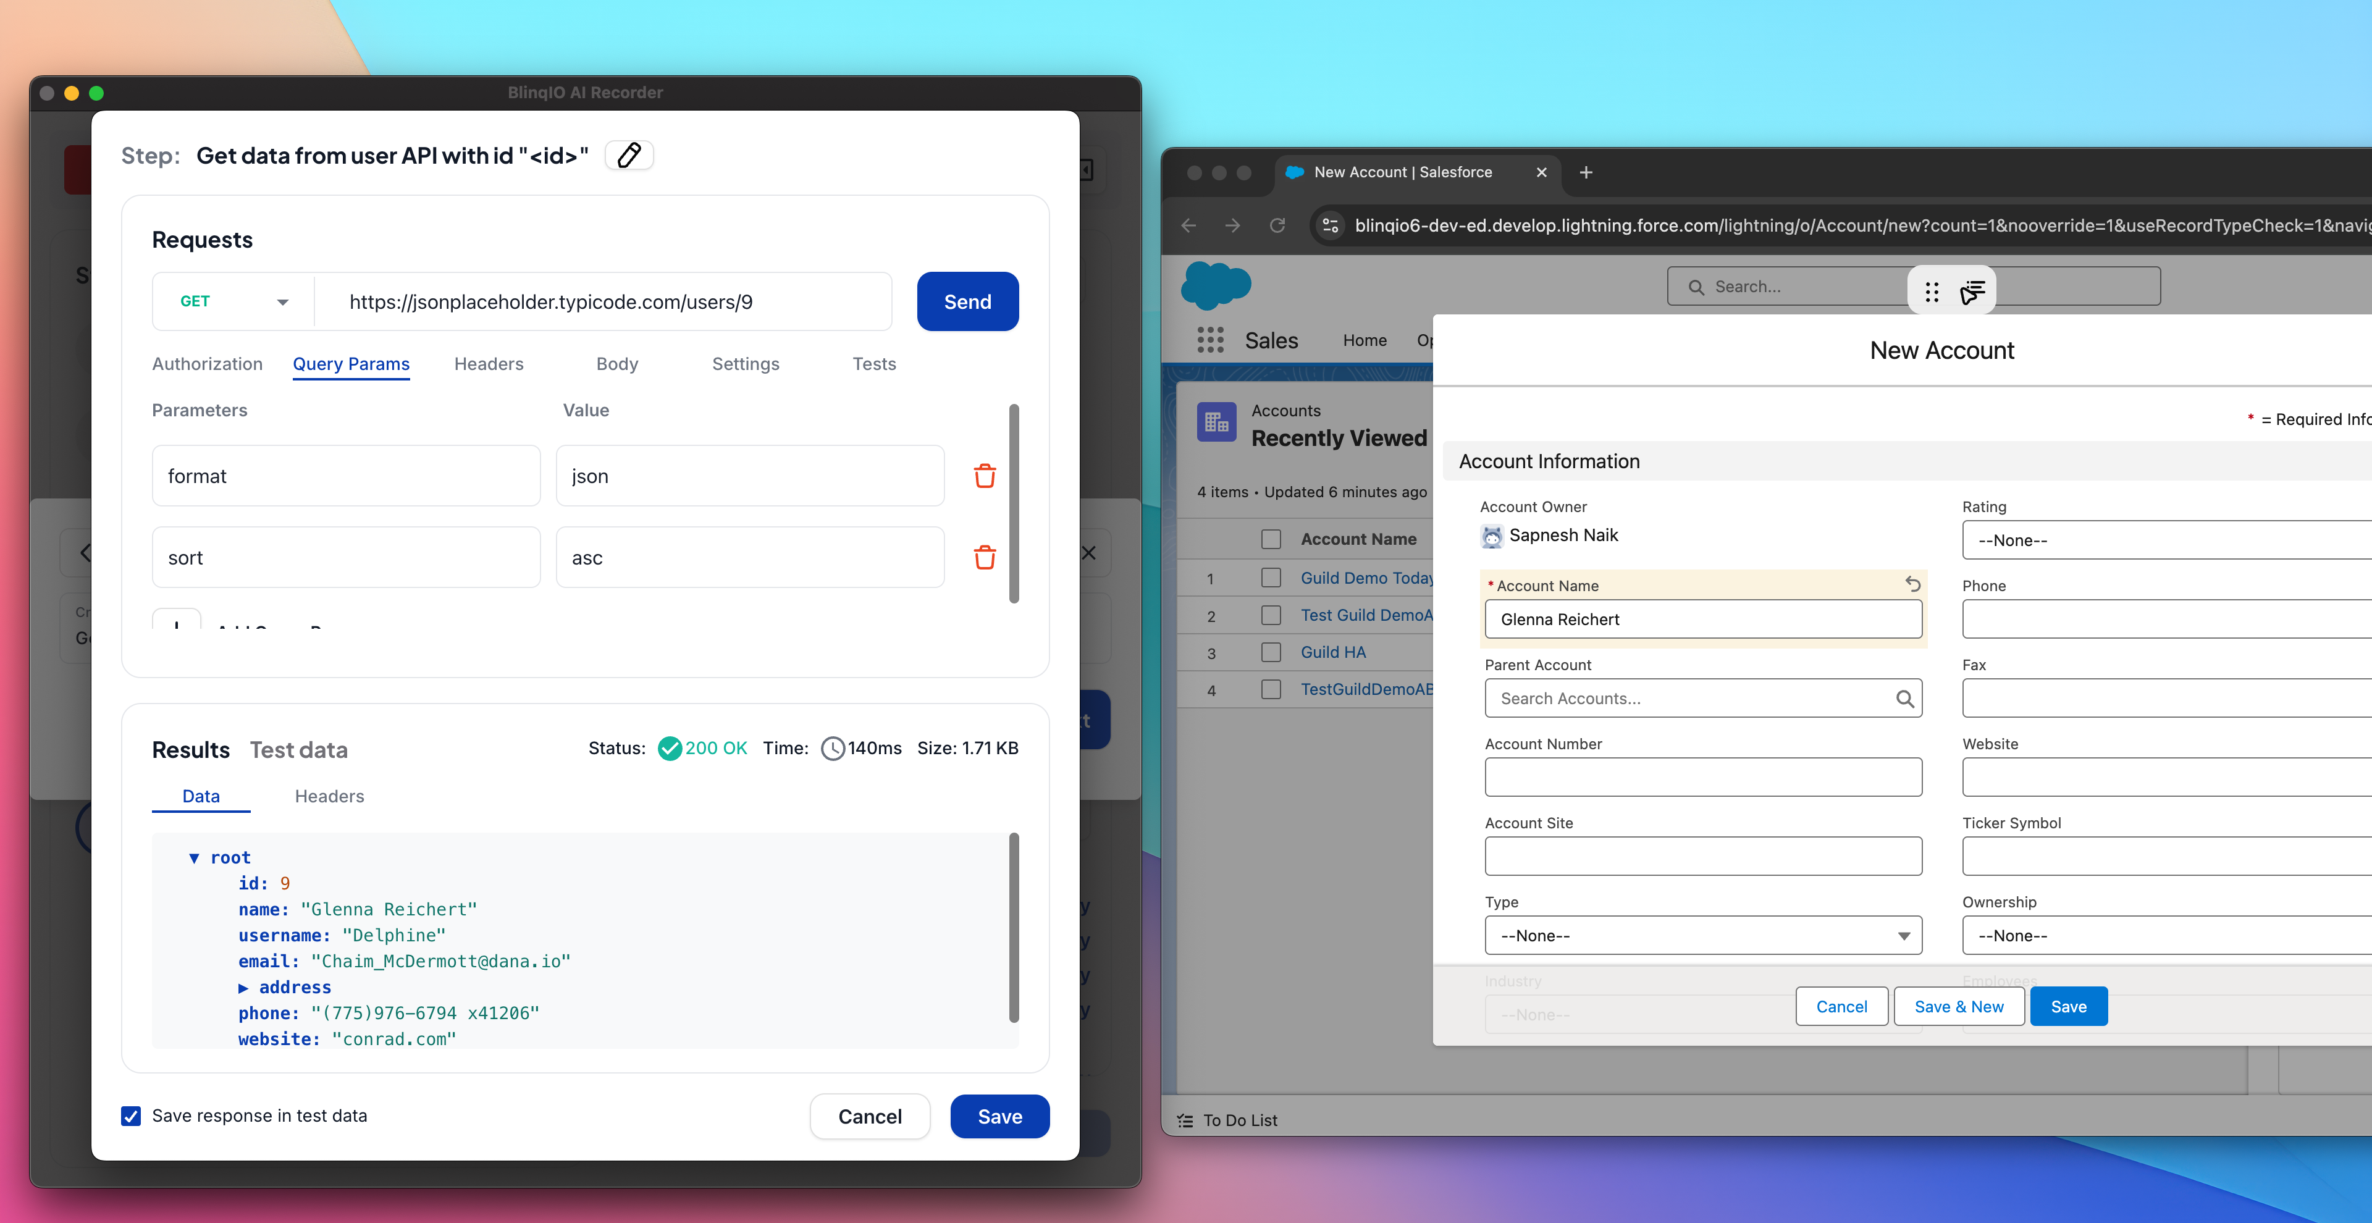Open a new browser tab
Viewport: 2372px width, 1223px height.
coord(1586,172)
